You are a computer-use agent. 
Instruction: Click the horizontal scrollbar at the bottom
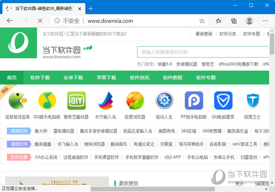click(153, 189)
